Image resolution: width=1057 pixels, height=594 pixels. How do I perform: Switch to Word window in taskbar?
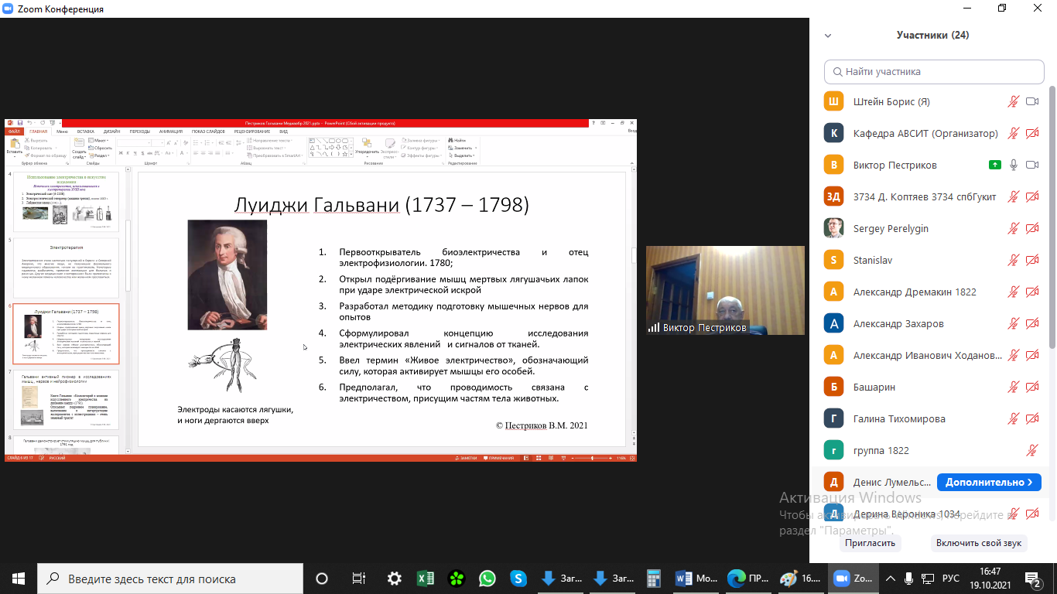coord(696,579)
